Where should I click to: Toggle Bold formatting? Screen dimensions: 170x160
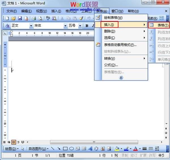[87, 26]
